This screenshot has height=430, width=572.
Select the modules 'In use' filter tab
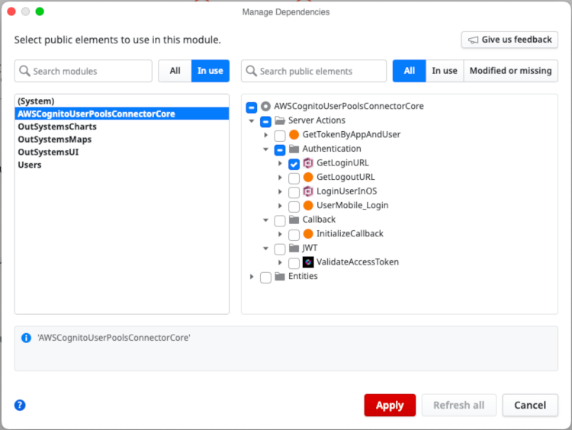pos(210,71)
